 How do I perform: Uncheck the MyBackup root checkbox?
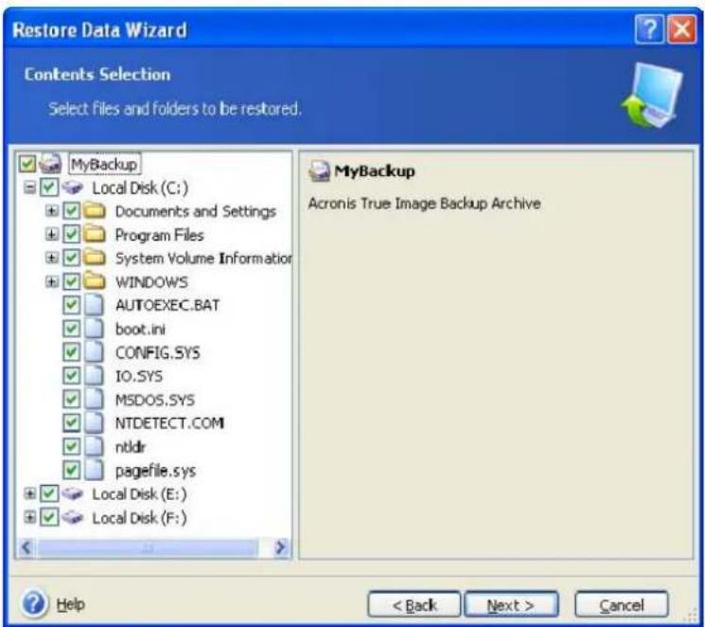pos(27,164)
